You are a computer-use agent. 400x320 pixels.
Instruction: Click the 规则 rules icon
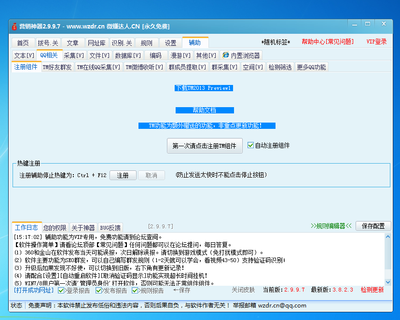coord(146,42)
